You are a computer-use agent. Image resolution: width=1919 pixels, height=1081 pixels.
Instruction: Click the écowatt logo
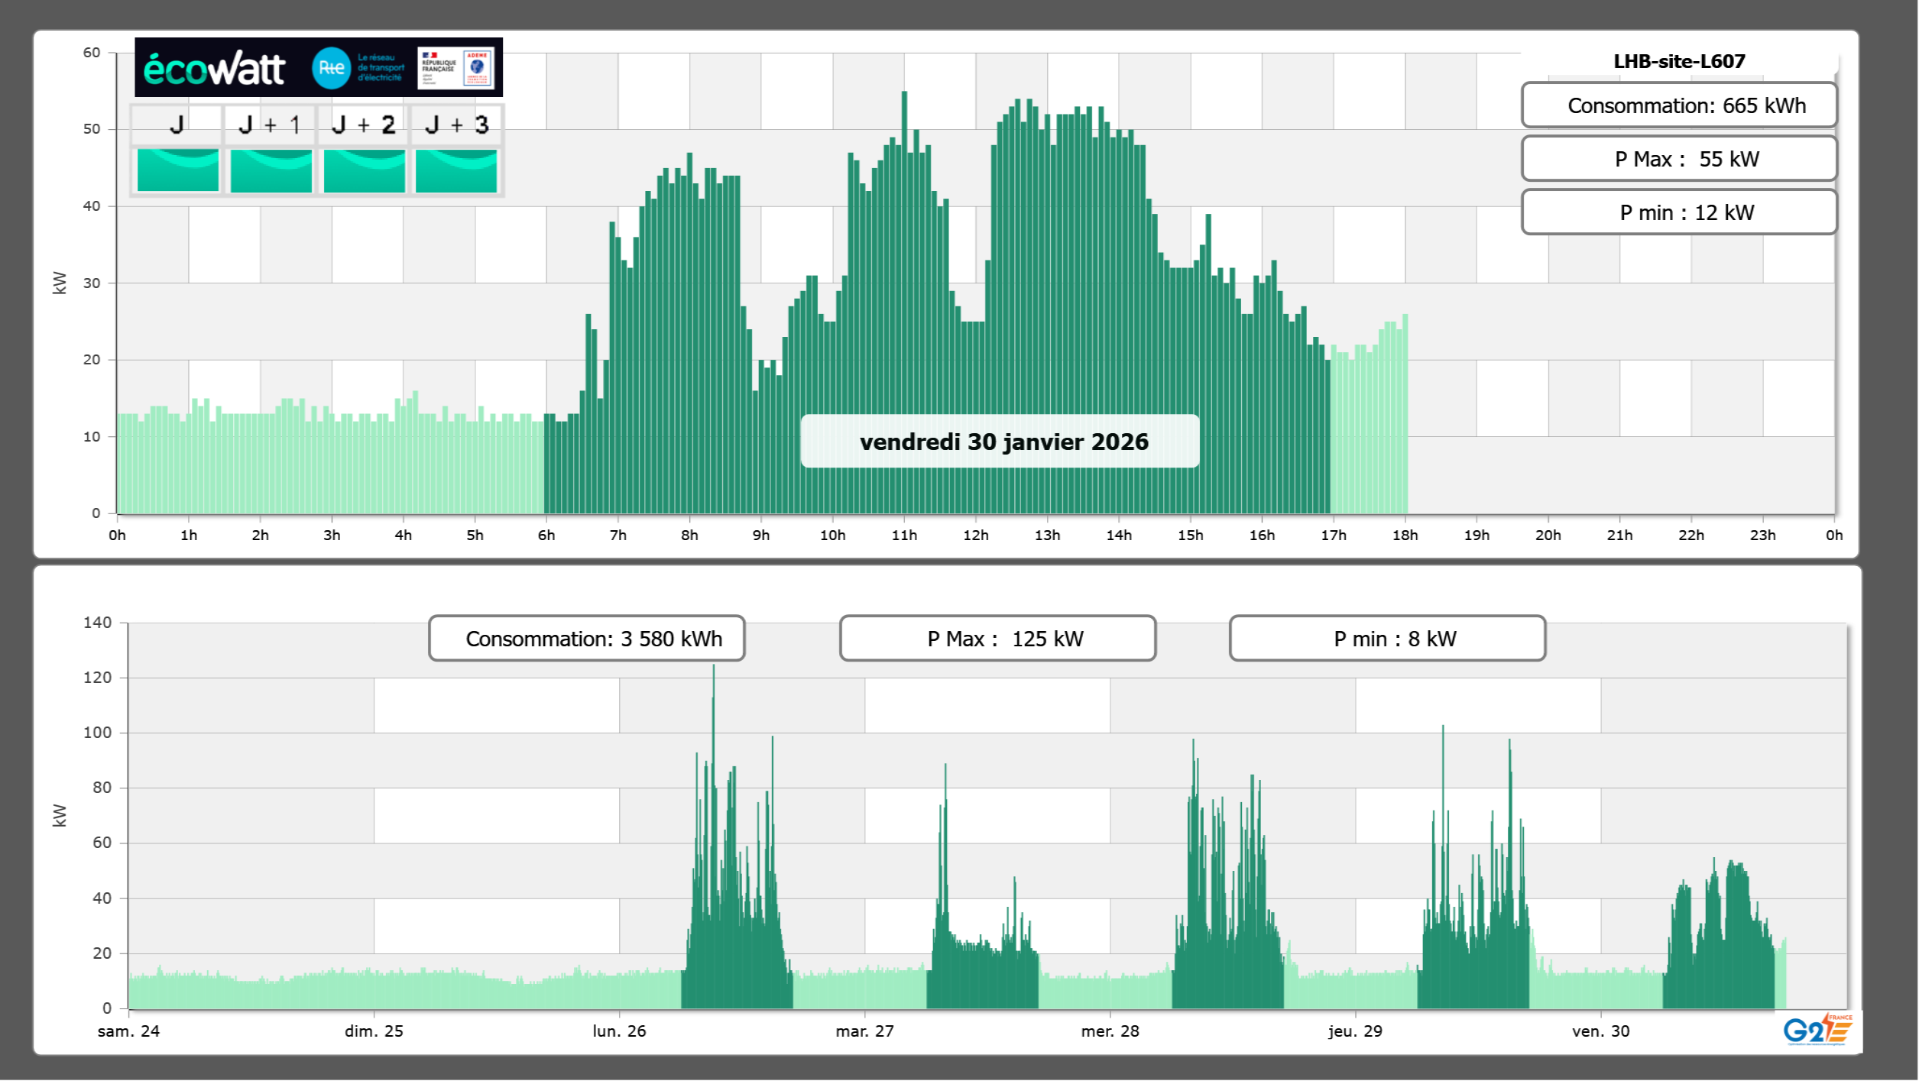pos(215,69)
